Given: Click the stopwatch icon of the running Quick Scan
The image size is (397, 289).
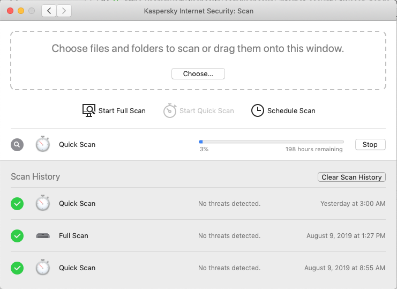Looking at the screenshot, I should (43, 144).
